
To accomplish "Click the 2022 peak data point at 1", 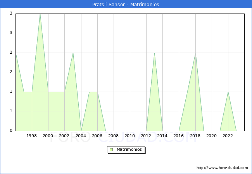I will (228, 92).
